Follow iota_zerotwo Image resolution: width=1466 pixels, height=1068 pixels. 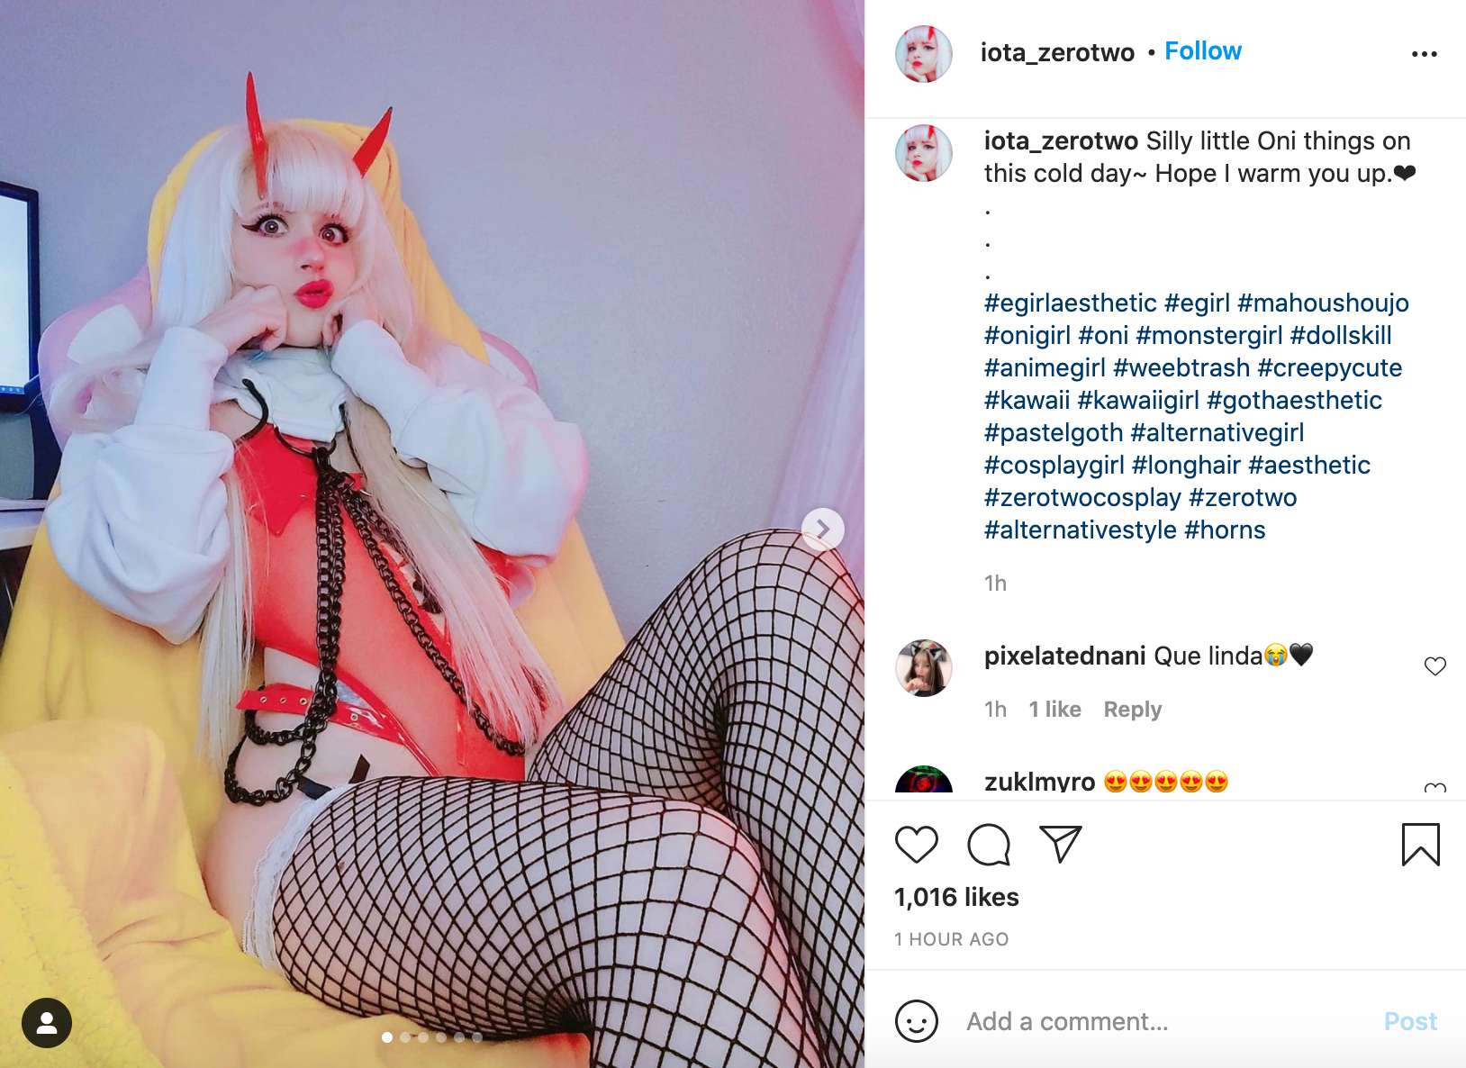coord(1203,51)
